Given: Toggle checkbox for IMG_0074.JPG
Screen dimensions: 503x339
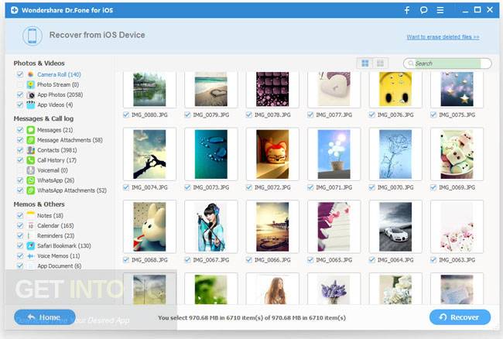Looking at the screenshot, I should tap(126, 187).
